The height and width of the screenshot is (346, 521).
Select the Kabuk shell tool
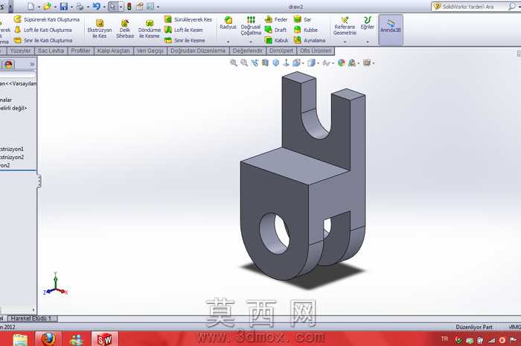(x=276, y=40)
